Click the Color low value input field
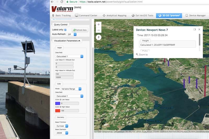The height and width of the screenshot is (139, 209). click(70, 103)
